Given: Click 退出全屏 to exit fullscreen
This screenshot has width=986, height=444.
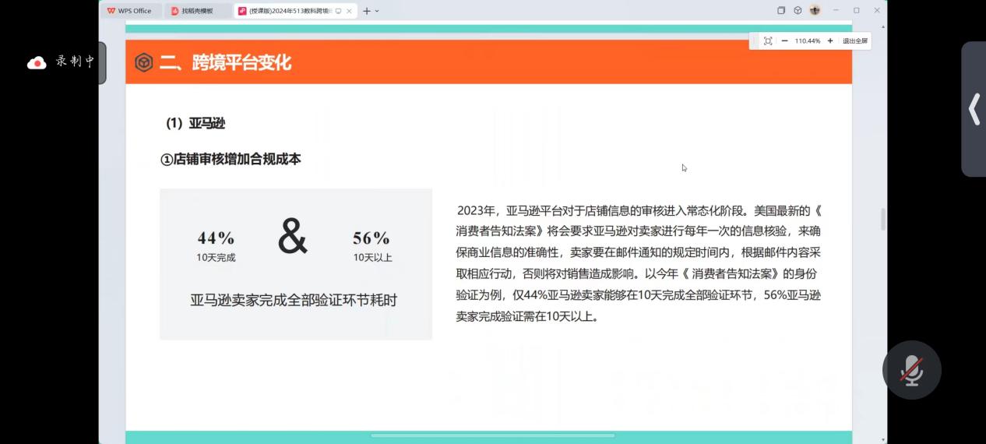Looking at the screenshot, I should (855, 41).
